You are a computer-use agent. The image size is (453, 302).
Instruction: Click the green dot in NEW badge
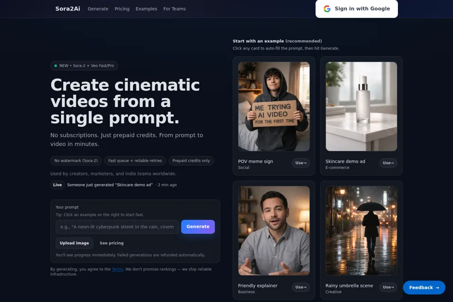(x=56, y=66)
